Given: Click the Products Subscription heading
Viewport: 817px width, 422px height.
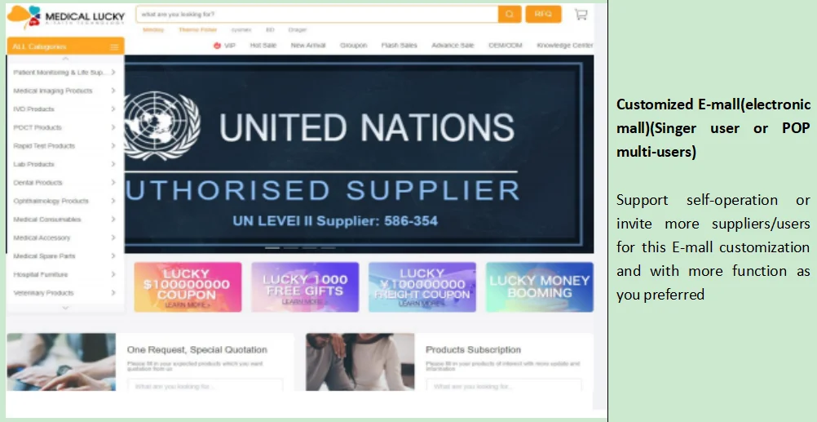Looking at the screenshot, I should [473, 349].
